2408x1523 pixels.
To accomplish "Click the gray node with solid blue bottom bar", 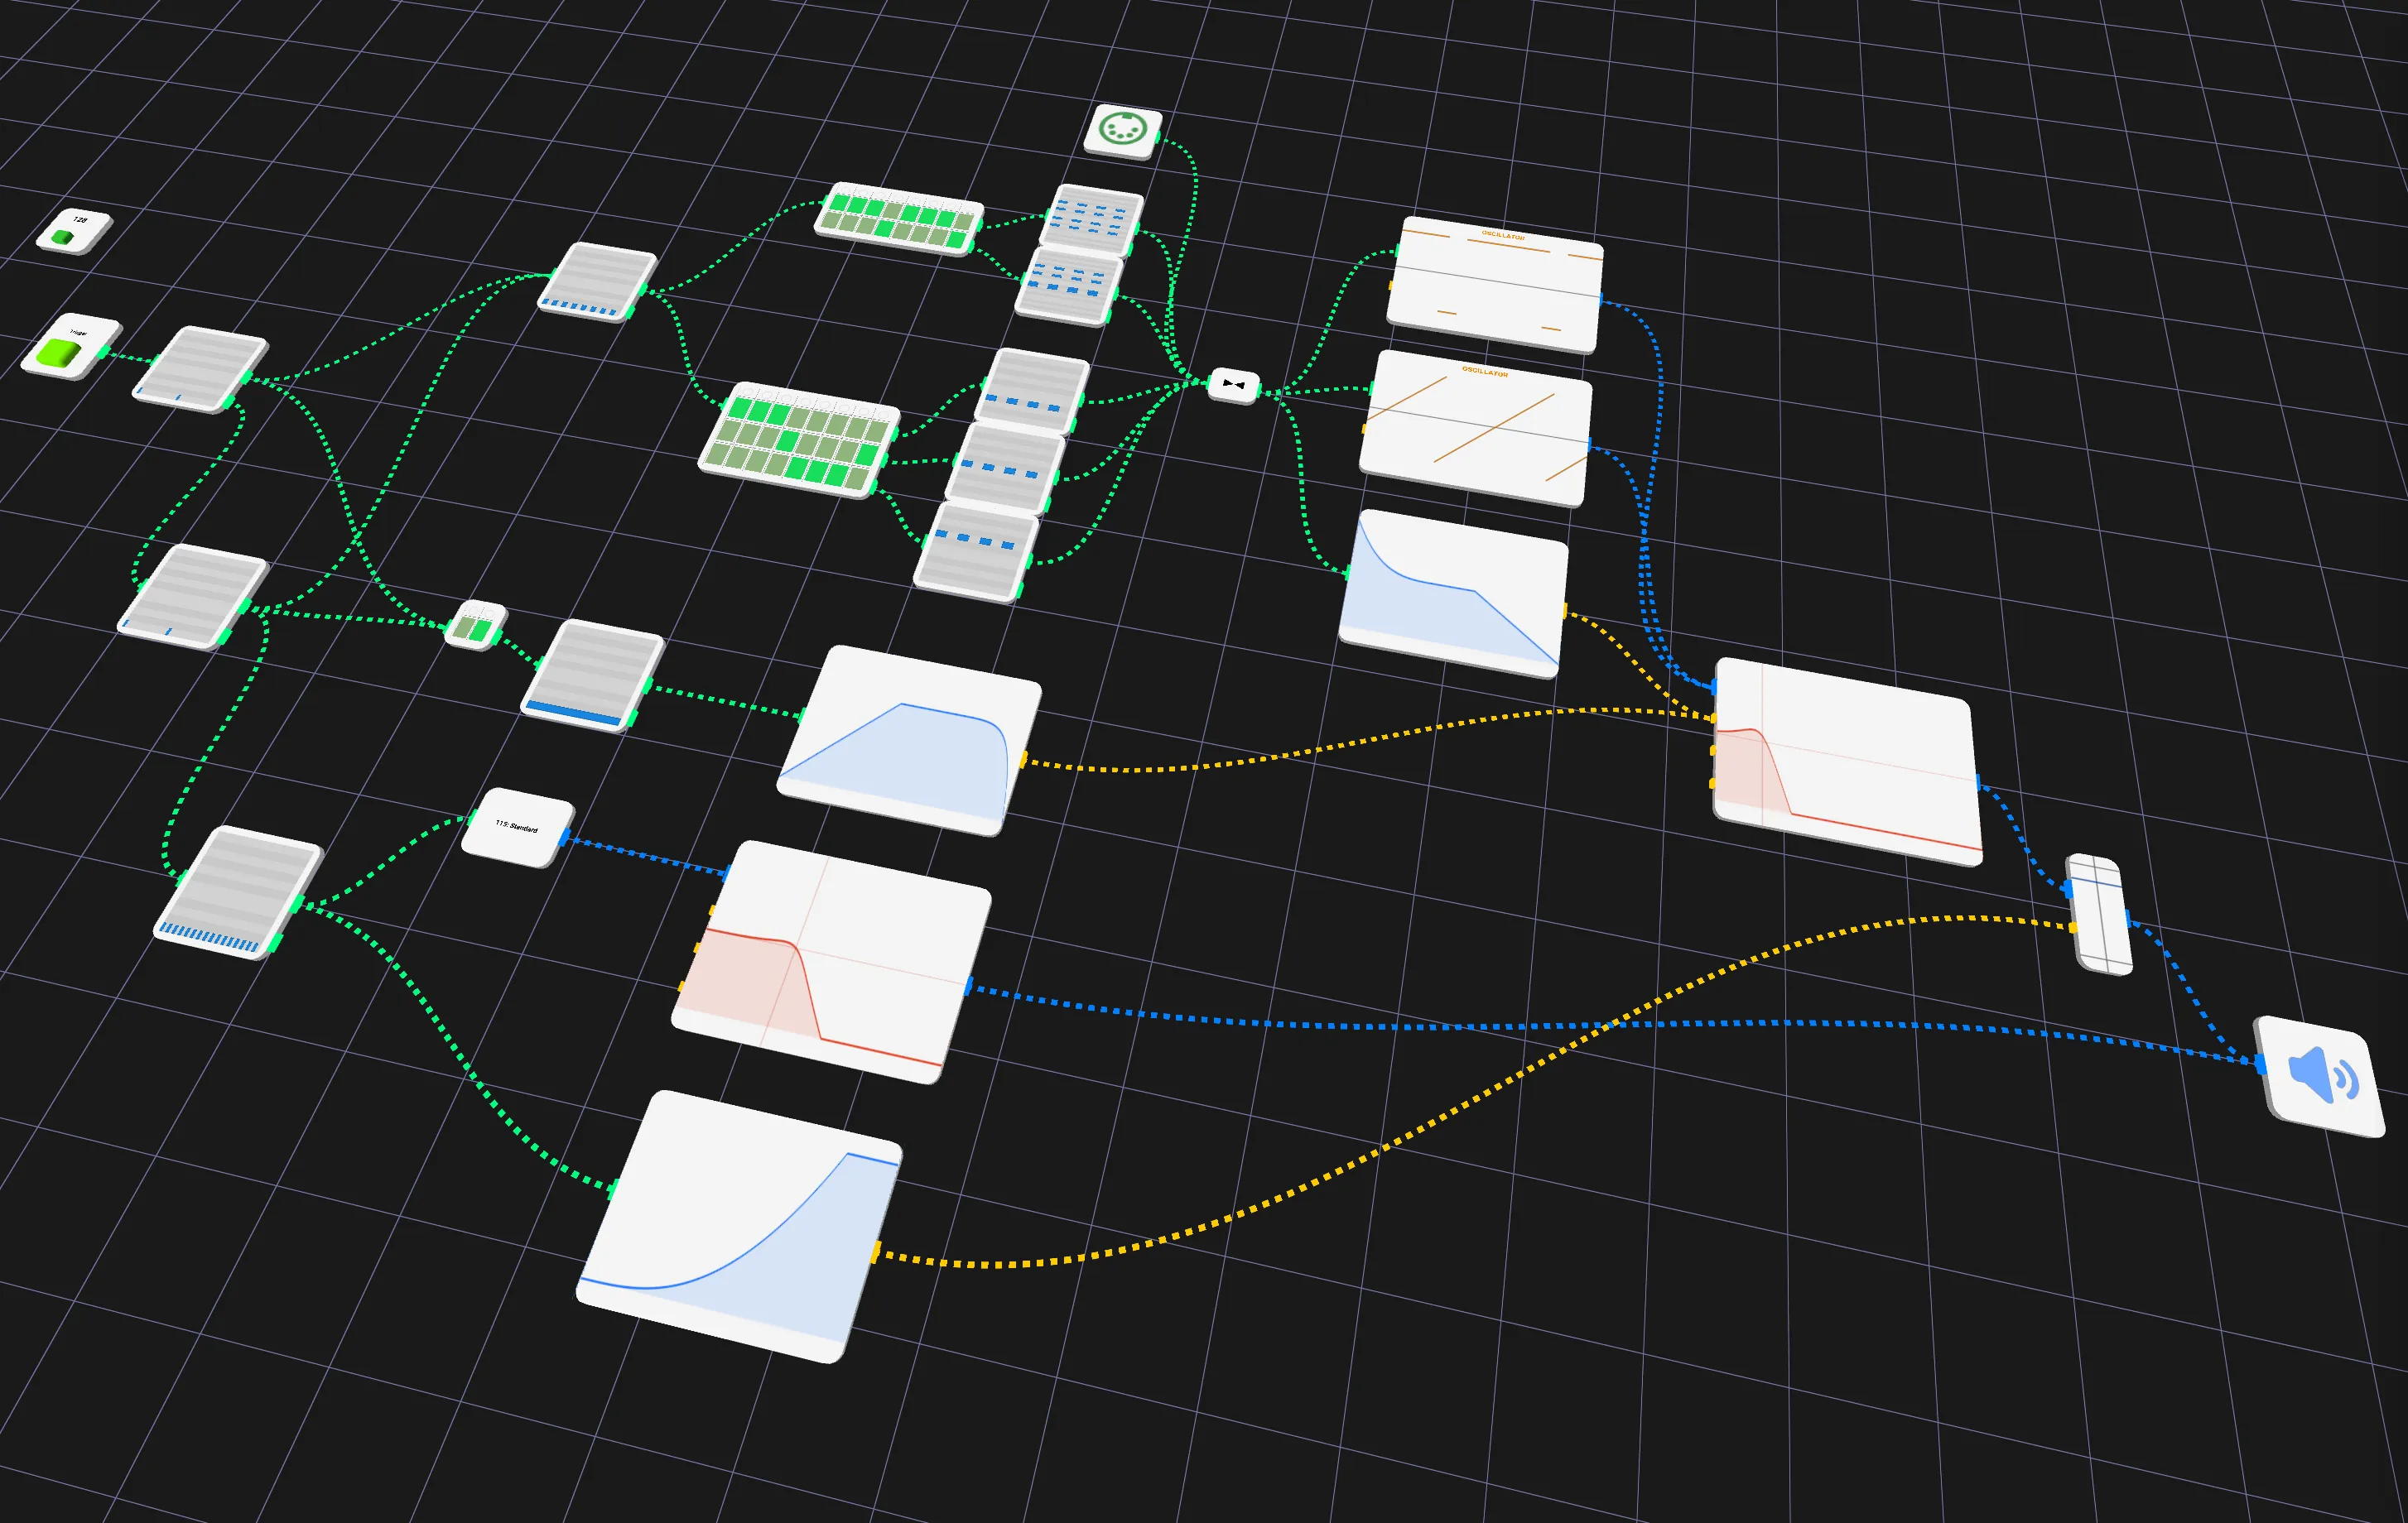I will coord(592,675).
